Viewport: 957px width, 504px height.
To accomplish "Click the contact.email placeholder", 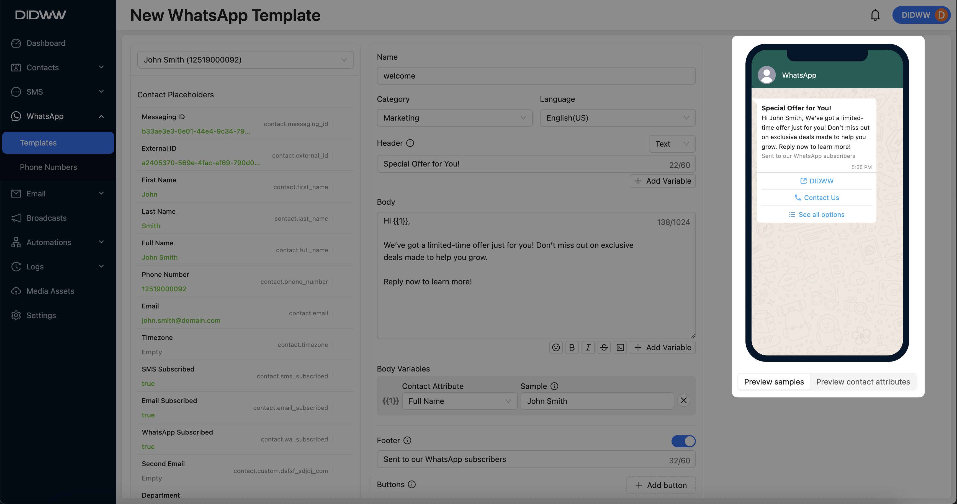I will click(308, 313).
